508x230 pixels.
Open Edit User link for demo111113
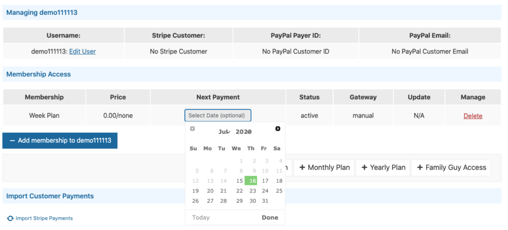pyautogui.click(x=82, y=52)
